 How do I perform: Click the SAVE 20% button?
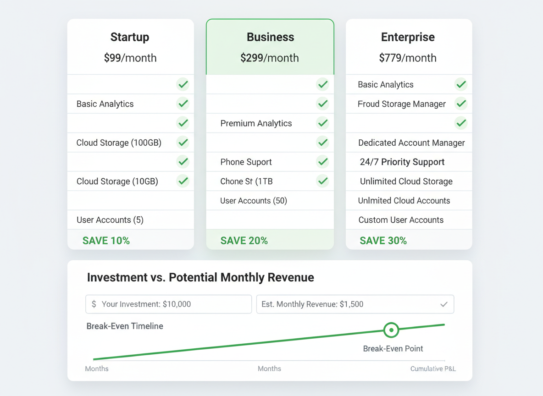coord(244,240)
